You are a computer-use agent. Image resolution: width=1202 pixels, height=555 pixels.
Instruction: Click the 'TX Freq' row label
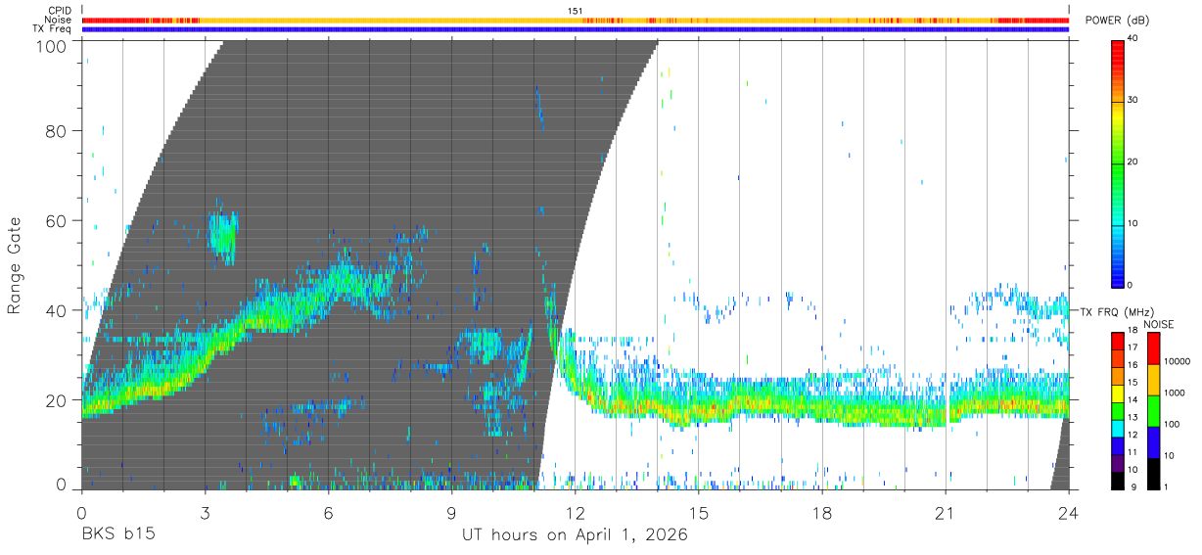(x=54, y=28)
